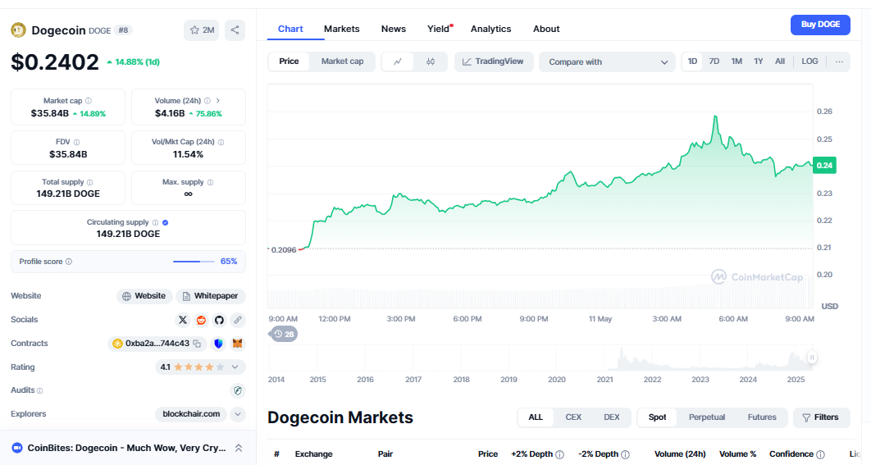Open Volume (24h) details arrow

tap(218, 101)
